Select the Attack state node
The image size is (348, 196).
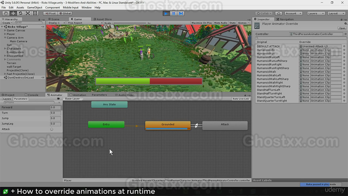coord(225,126)
